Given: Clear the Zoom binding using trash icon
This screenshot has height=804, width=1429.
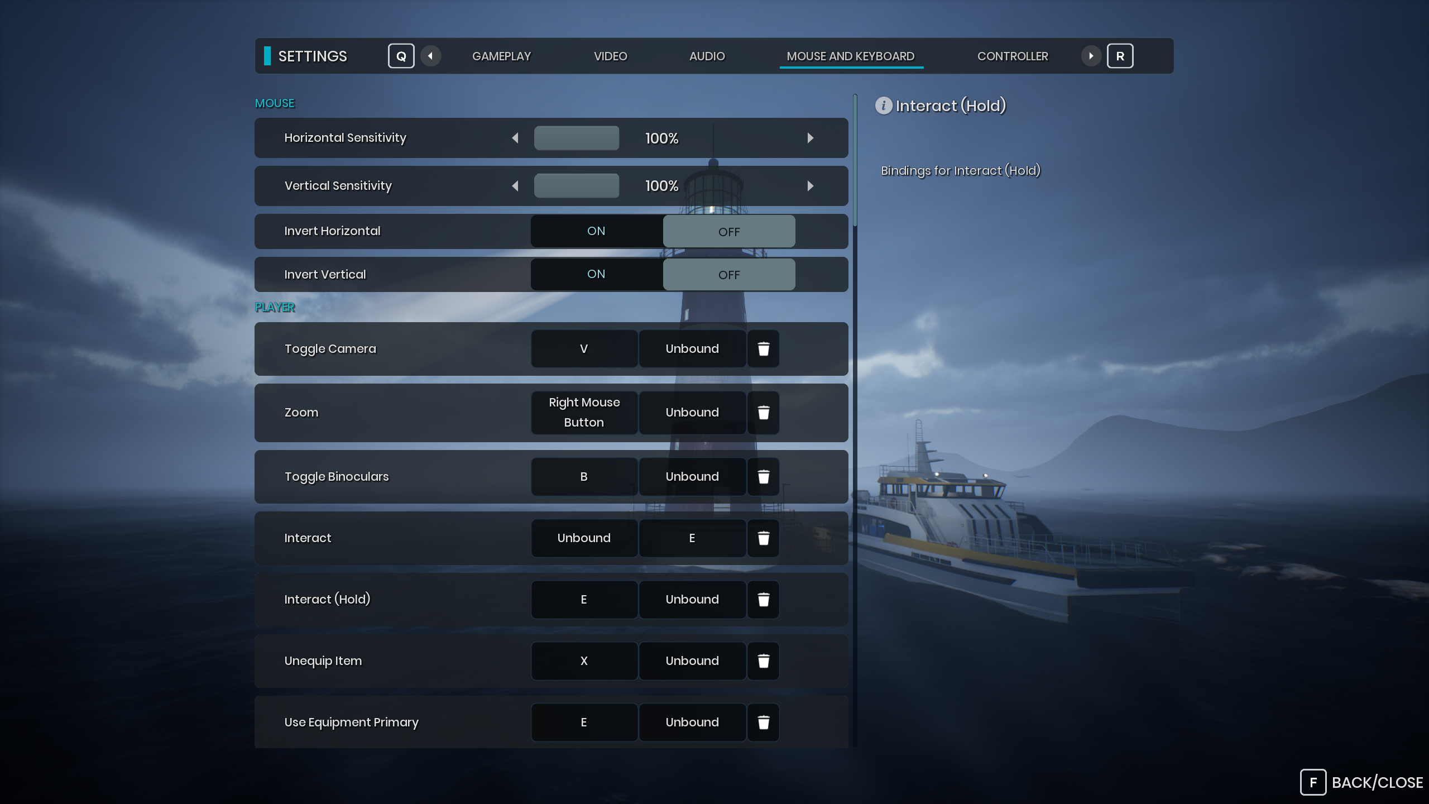Looking at the screenshot, I should (x=763, y=413).
